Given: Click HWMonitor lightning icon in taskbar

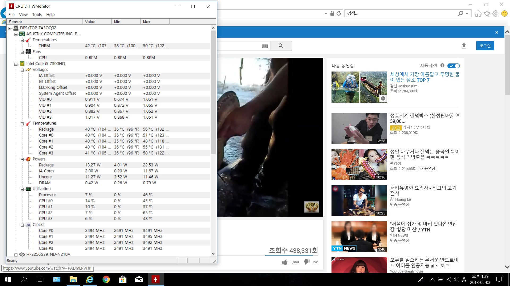Looking at the screenshot, I should pyautogui.click(x=156, y=279).
